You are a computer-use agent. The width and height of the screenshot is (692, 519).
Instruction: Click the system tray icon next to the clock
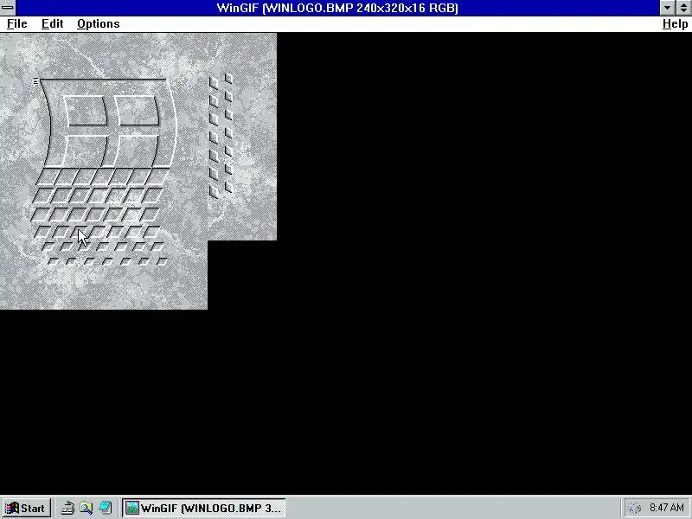(634, 508)
